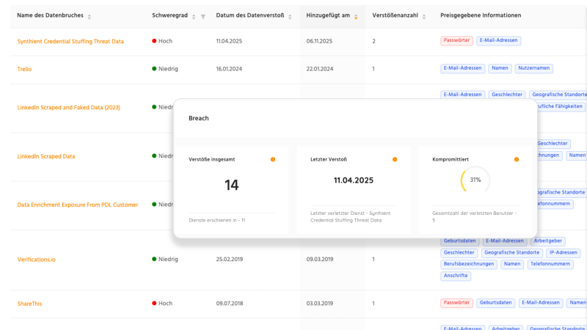Open Synthient Credential Stuffing Threat Data breach
This screenshot has height=330, width=587.
70,42
